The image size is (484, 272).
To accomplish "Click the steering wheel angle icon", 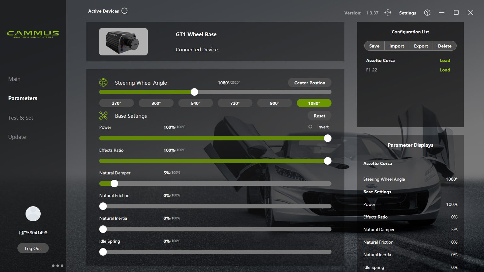I will click(103, 83).
